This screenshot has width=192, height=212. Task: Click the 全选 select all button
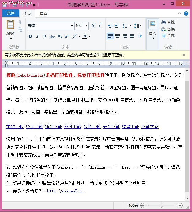pyautogui.click(x=168, y=36)
